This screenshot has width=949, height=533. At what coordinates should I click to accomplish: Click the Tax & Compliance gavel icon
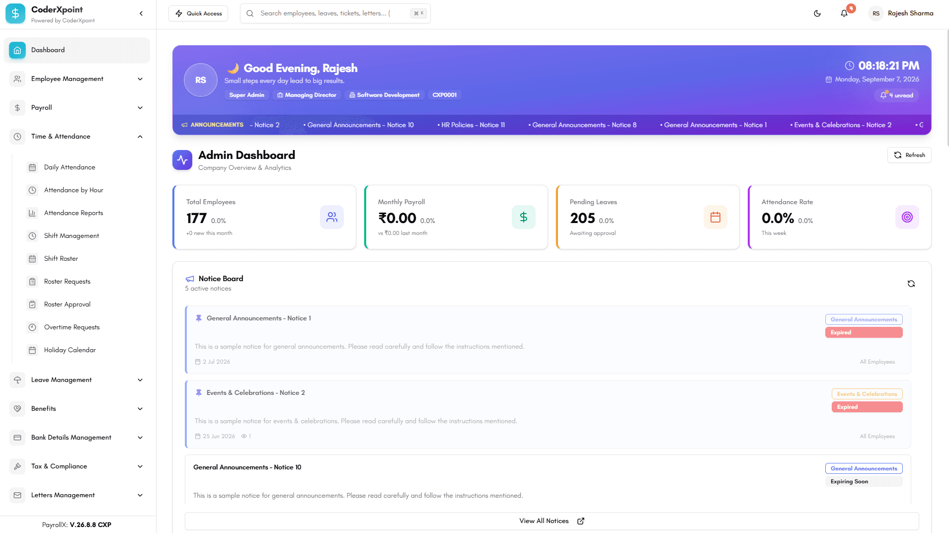(17, 466)
